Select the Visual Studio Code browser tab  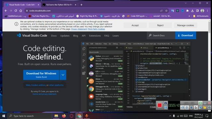[x=22, y=5]
